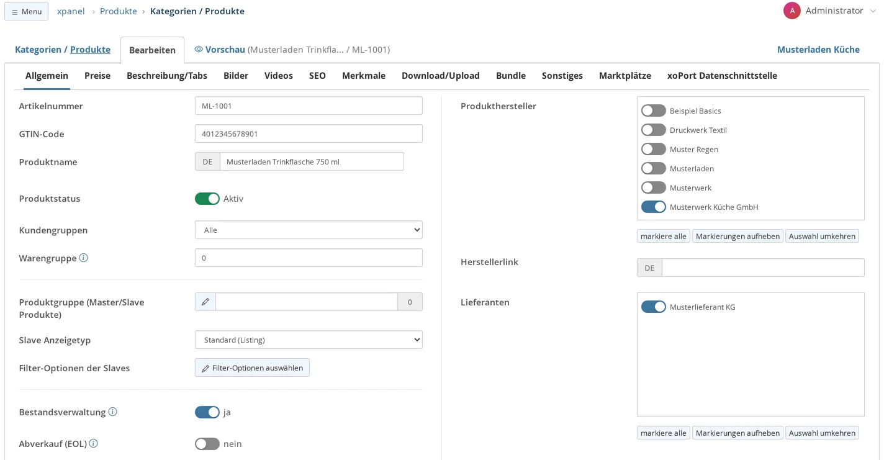Screen dimensions: 884x460
Task: Click the Herstellerlink input field
Action: (763, 268)
